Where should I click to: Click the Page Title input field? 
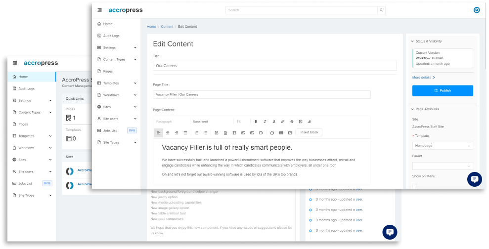click(x=262, y=94)
